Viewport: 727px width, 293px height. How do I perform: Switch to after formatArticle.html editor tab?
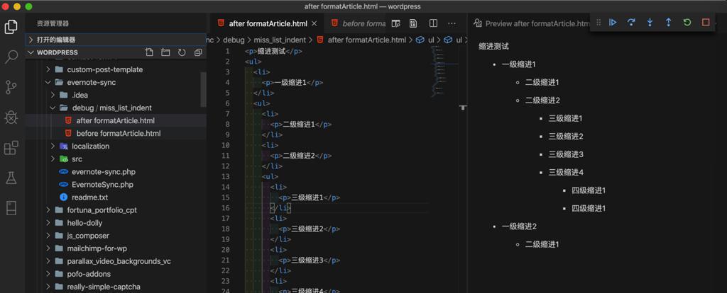[x=266, y=23]
